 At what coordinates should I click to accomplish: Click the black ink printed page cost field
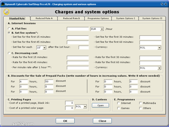(x=69, y=103)
